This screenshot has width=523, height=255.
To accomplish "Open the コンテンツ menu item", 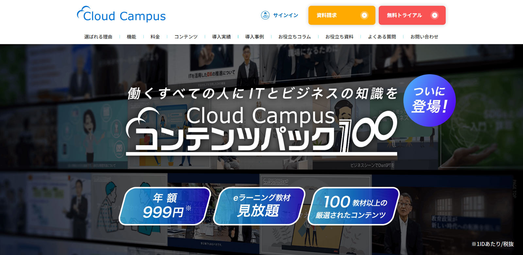I will click(186, 37).
